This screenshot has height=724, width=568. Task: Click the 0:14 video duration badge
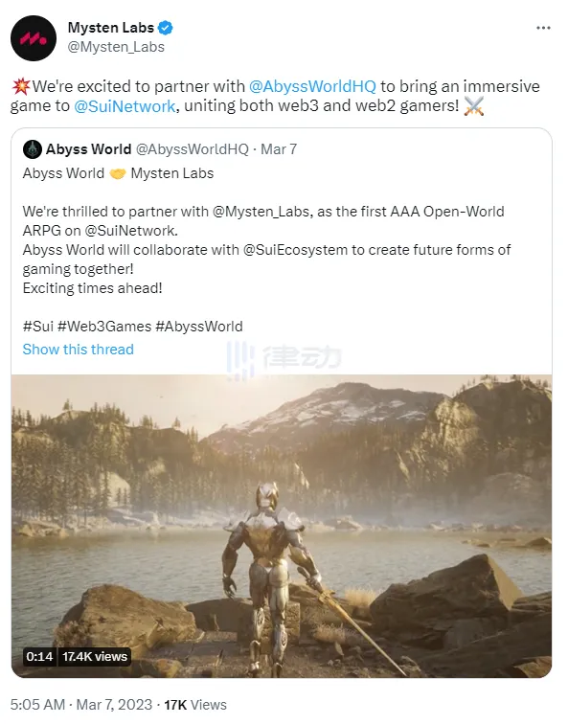(x=39, y=656)
